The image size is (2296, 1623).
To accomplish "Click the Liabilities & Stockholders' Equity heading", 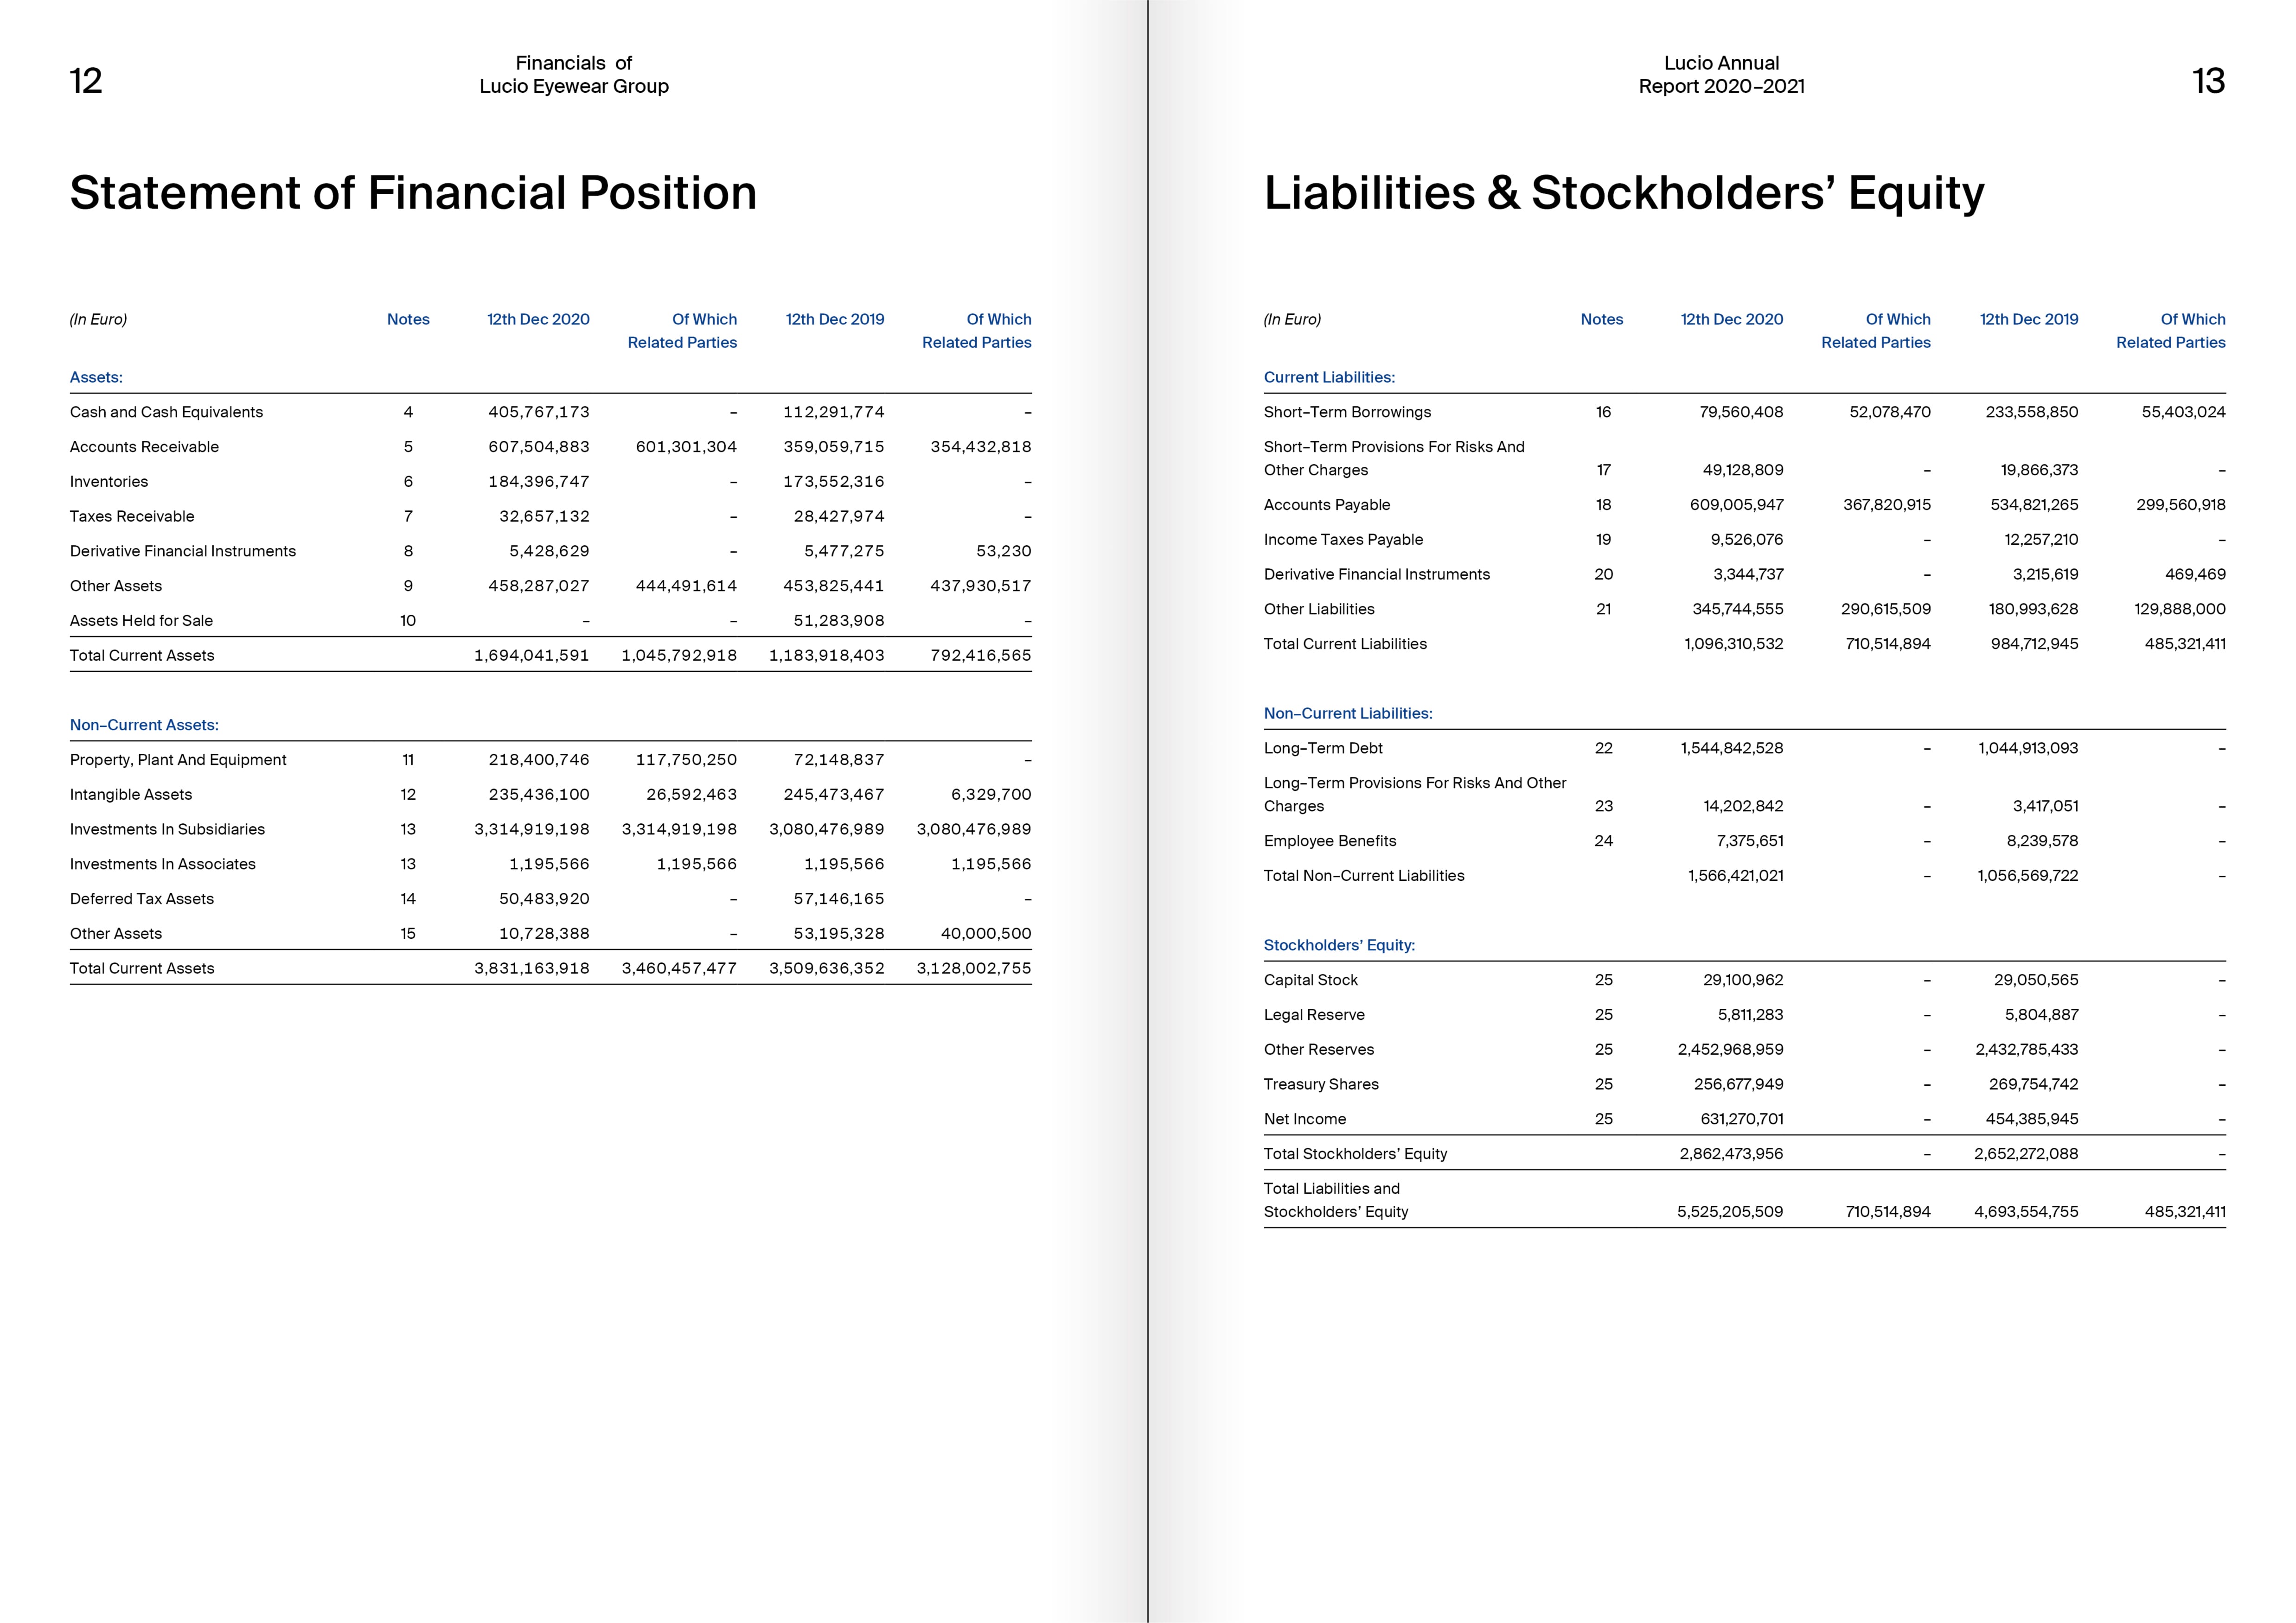I will point(1623,193).
